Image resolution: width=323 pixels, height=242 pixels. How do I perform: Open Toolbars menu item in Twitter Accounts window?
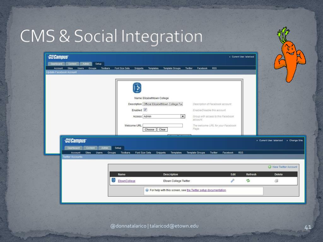[x=126, y=153]
